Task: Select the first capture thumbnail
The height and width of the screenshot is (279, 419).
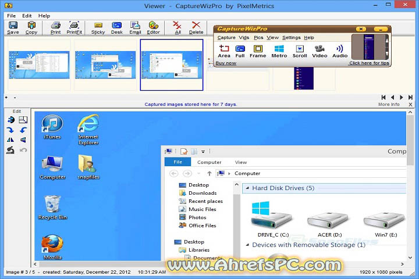Action: click(39, 65)
